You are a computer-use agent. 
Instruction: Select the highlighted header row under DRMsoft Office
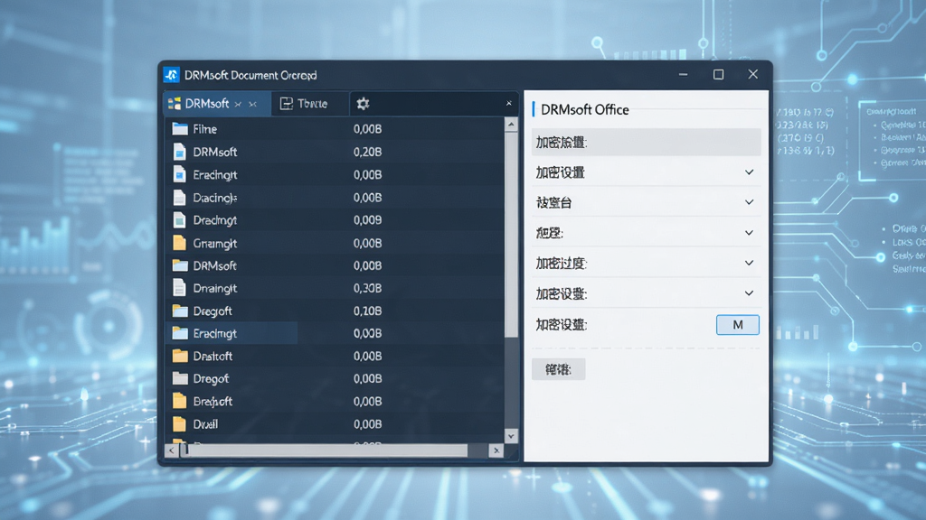coord(646,142)
